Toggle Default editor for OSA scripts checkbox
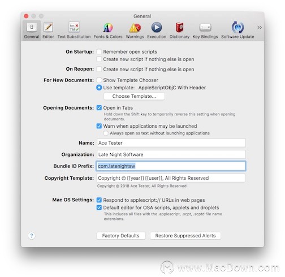The height and width of the screenshot is (277, 285). click(x=99, y=207)
